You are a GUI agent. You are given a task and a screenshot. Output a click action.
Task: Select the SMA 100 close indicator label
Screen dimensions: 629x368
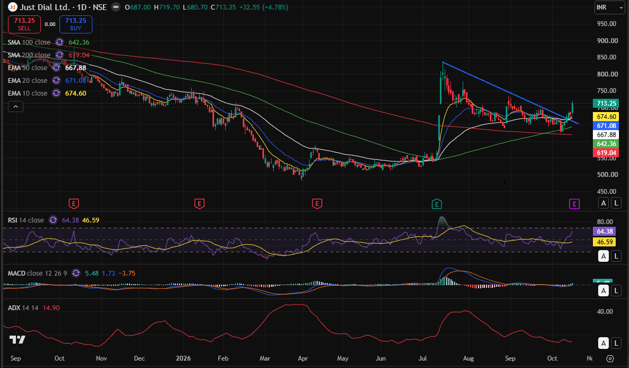pos(29,42)
